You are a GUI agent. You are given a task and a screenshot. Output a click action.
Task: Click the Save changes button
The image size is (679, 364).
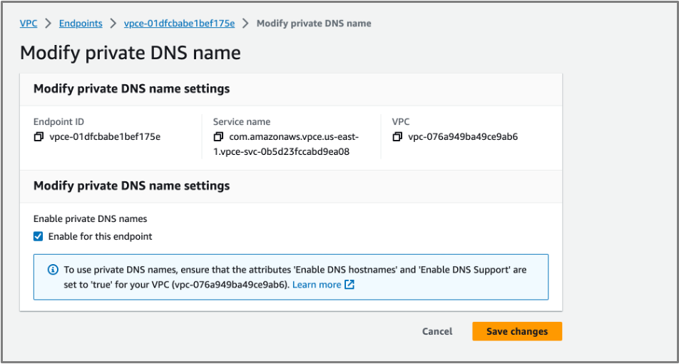517,331
